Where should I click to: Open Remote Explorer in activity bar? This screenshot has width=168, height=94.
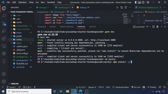[x=4, y=46]
